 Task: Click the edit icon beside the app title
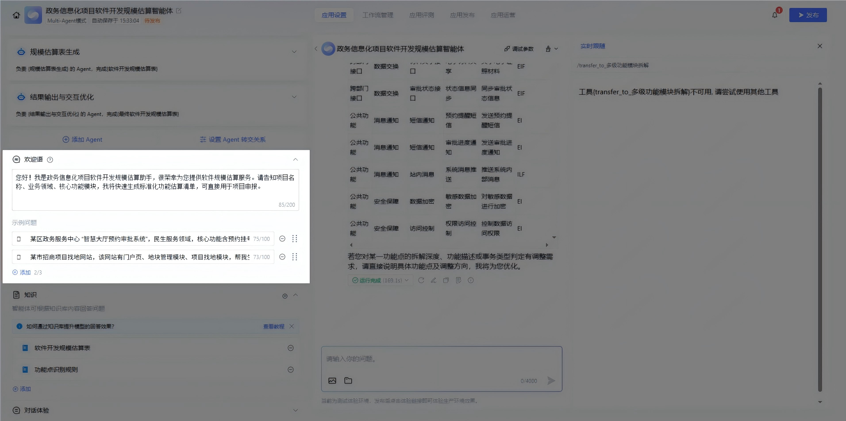tap(179, 11)
